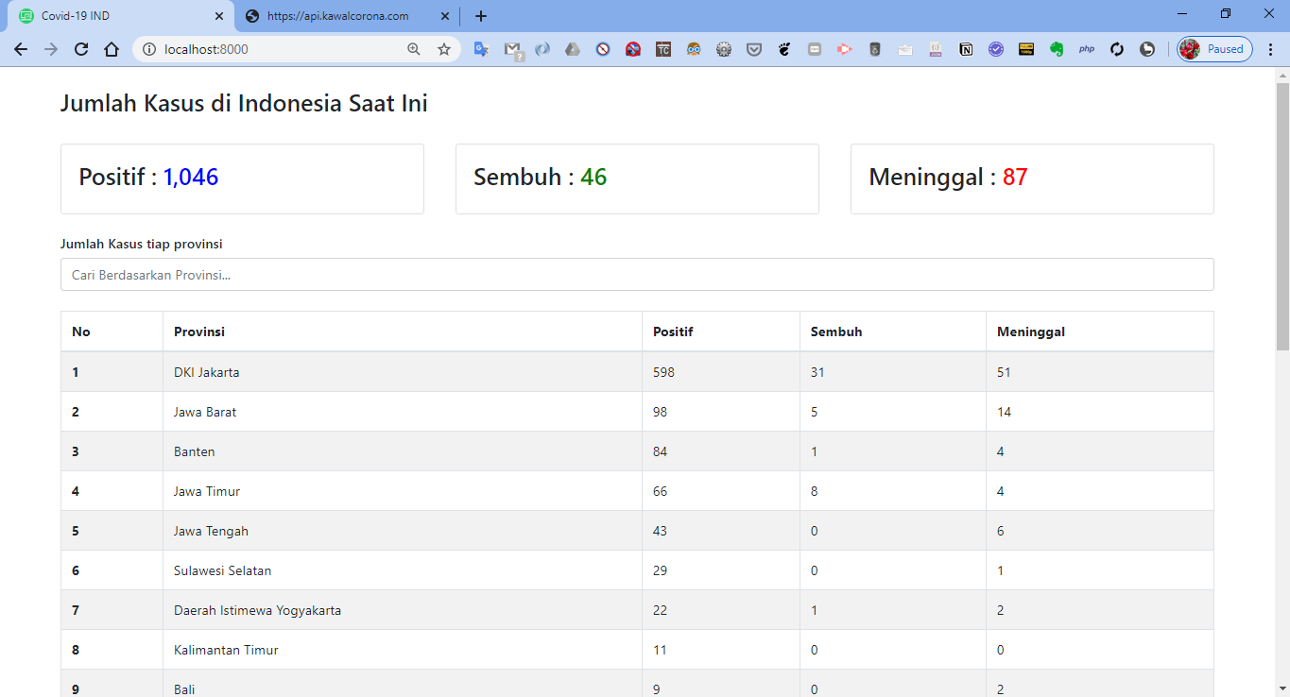Screen dimensions: 1290x697
Task: Select the Jawa Barat cell
Action: pos(403,412)
